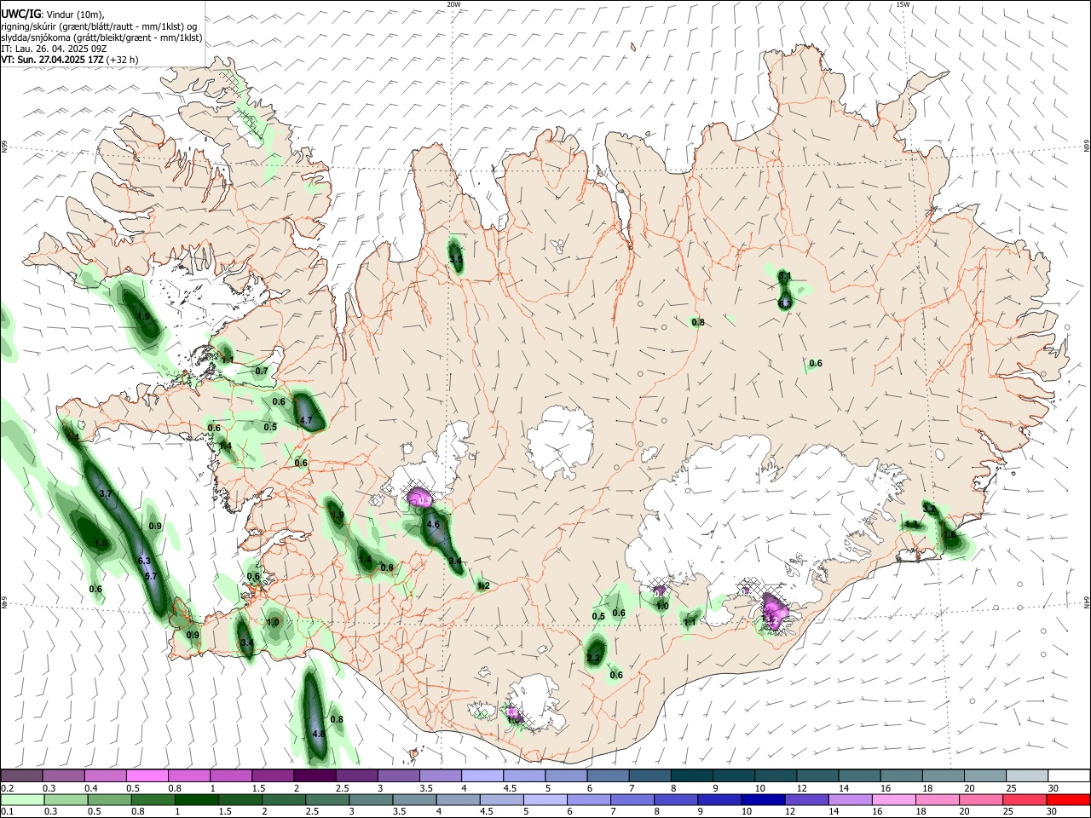Image resolution: width=1091 pixels, height=818 pixels.
Task: Click the 'IT: Lau. 26. 04. 2025 09Z' line
Action: coord(54,49)
